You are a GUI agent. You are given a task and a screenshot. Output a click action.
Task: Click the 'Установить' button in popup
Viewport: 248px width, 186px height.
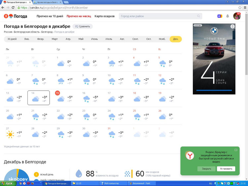coord(226,168)
